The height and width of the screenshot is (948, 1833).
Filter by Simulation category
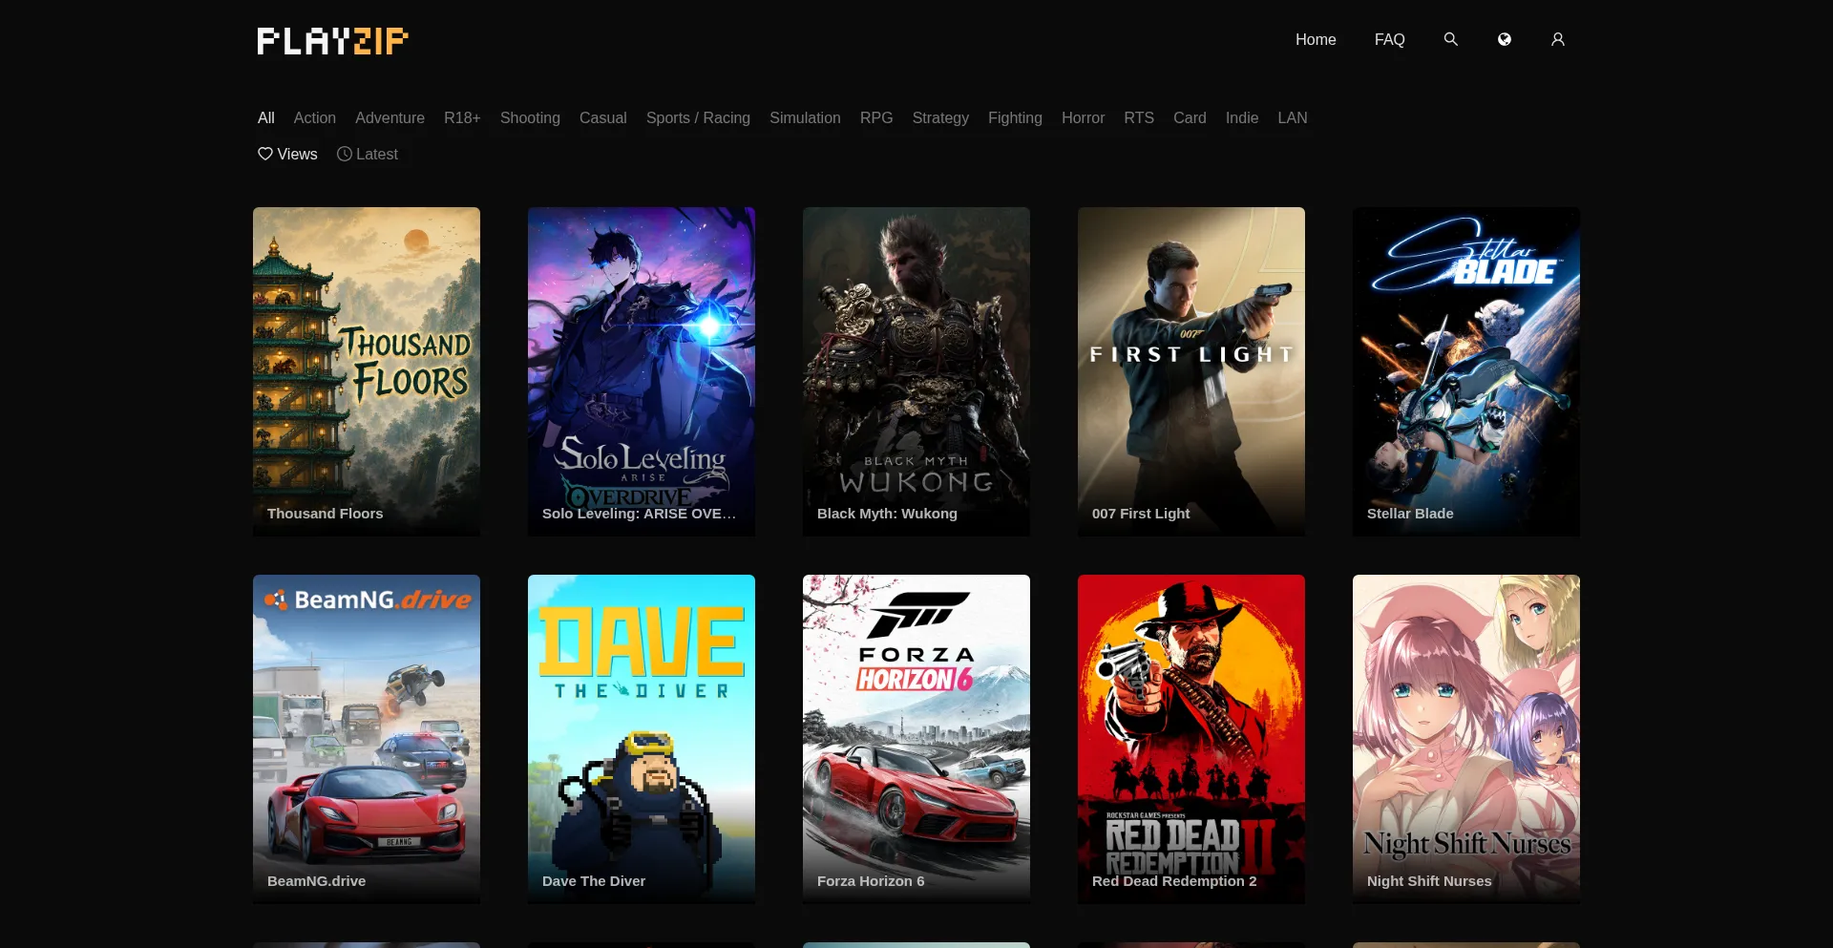(805, 117)
